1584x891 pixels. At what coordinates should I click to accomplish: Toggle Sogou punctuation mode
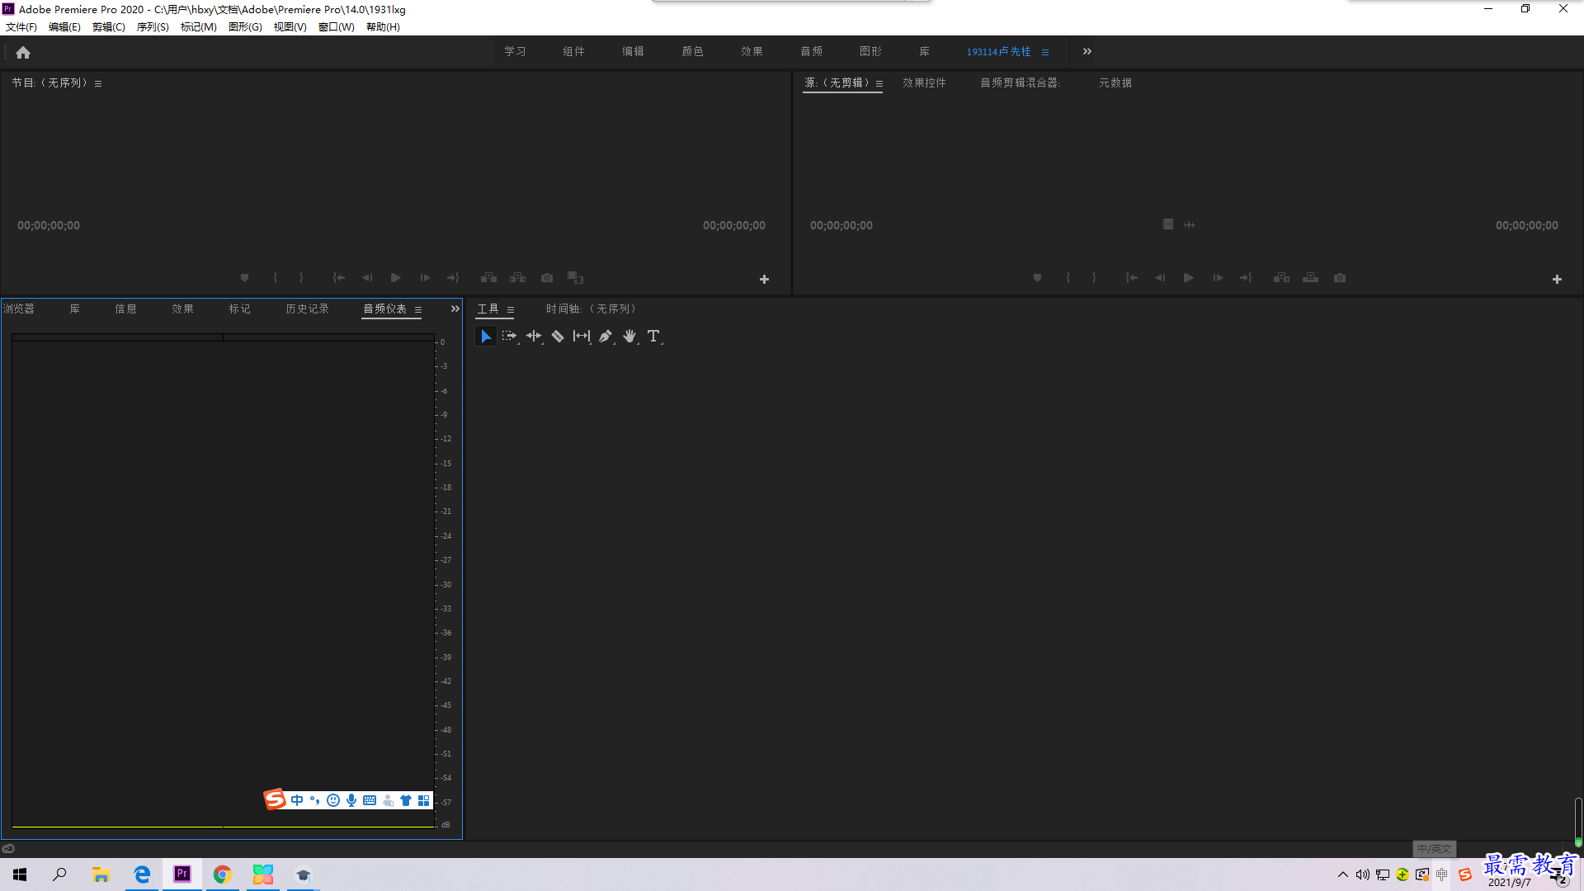click(x=315, y=800)
